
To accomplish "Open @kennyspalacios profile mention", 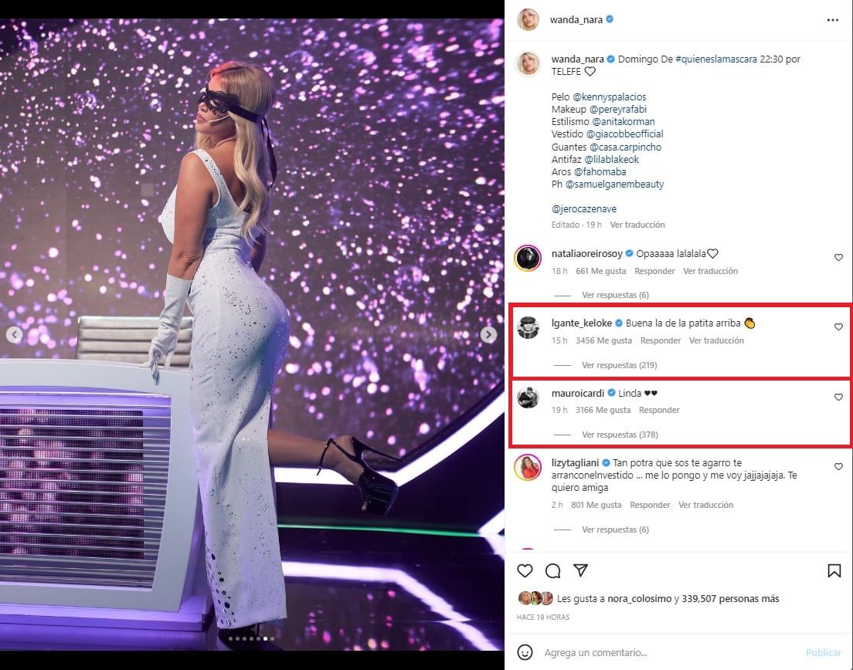I will tap(610, 96).
